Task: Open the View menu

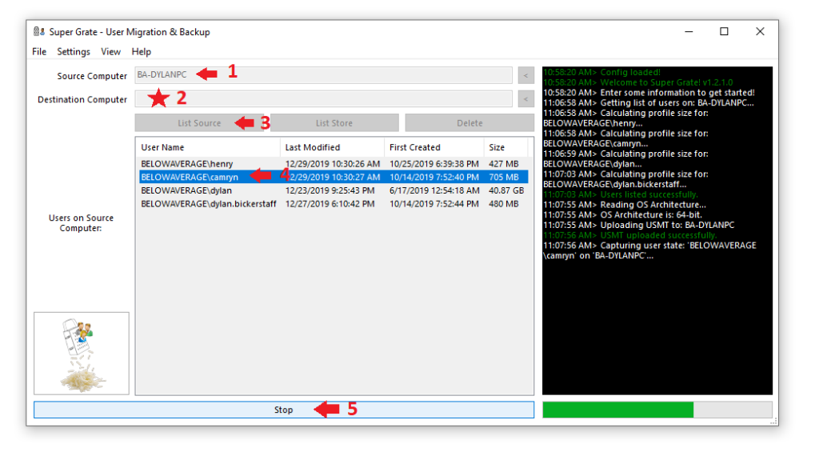Action: tap(110, 52)
